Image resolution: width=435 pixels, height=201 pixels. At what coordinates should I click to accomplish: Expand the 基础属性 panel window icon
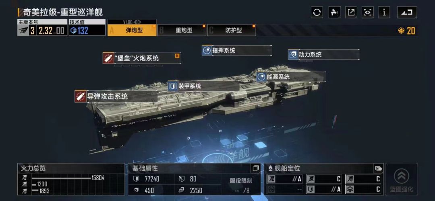(255, 168)
